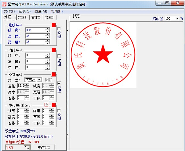
Task: Uncheck the 纹理 checkbox for 图符
Action: (59, 83)
